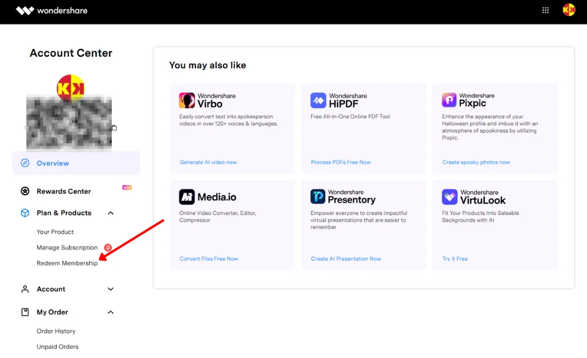Click the user avatar in top-right corner
This screenshot has height=358, width=587.
tap(569, 10)
